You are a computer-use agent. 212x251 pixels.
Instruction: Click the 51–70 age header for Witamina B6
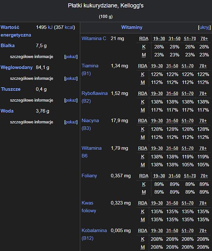pyautogui.click(x=188, y=148)
